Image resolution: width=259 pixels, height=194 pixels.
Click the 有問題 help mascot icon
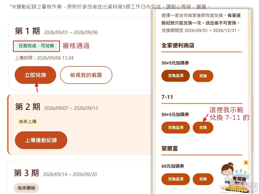point(234,175)
